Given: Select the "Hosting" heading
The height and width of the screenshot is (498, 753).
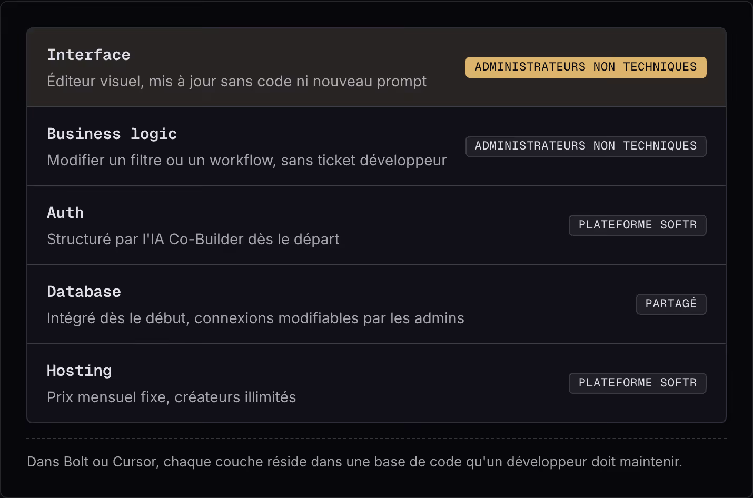Looking at the screenshot, I should (79, 371).
